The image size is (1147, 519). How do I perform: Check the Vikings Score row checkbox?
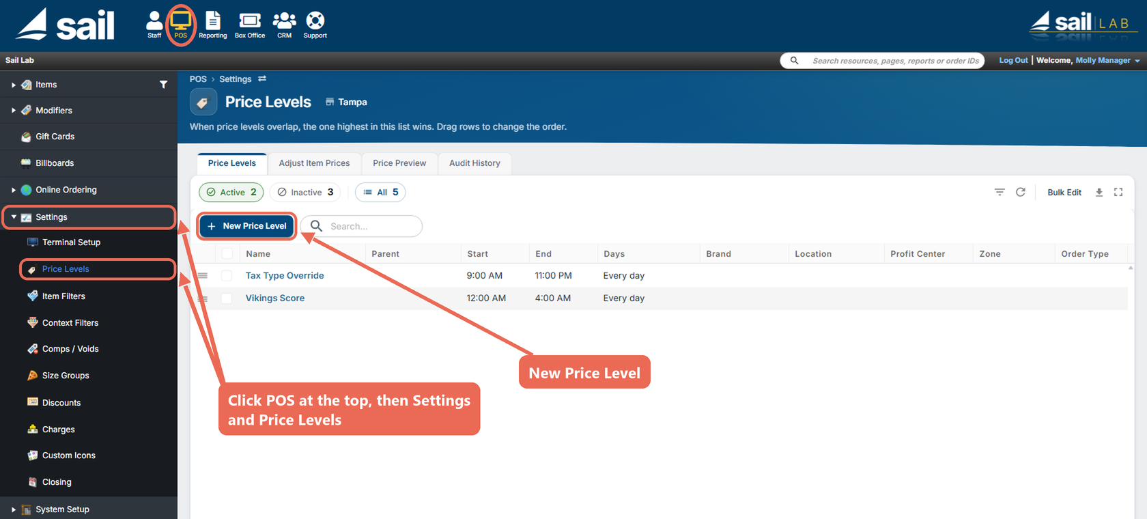point(227,298)
